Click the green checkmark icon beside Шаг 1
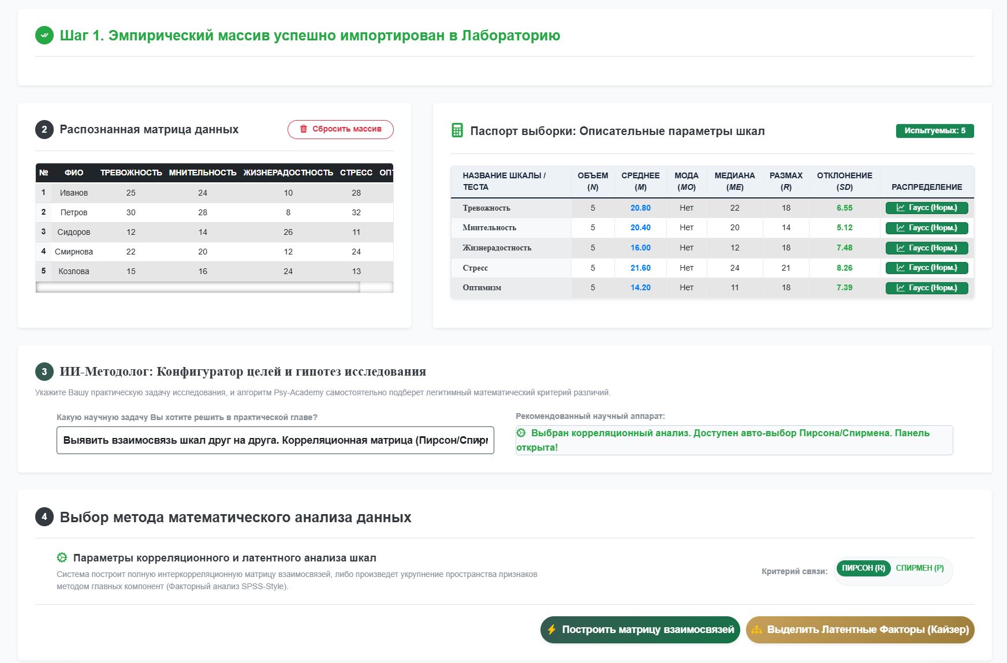Image resolution: width=1007 pixels, height=663 pixels. tap(44, 35)
